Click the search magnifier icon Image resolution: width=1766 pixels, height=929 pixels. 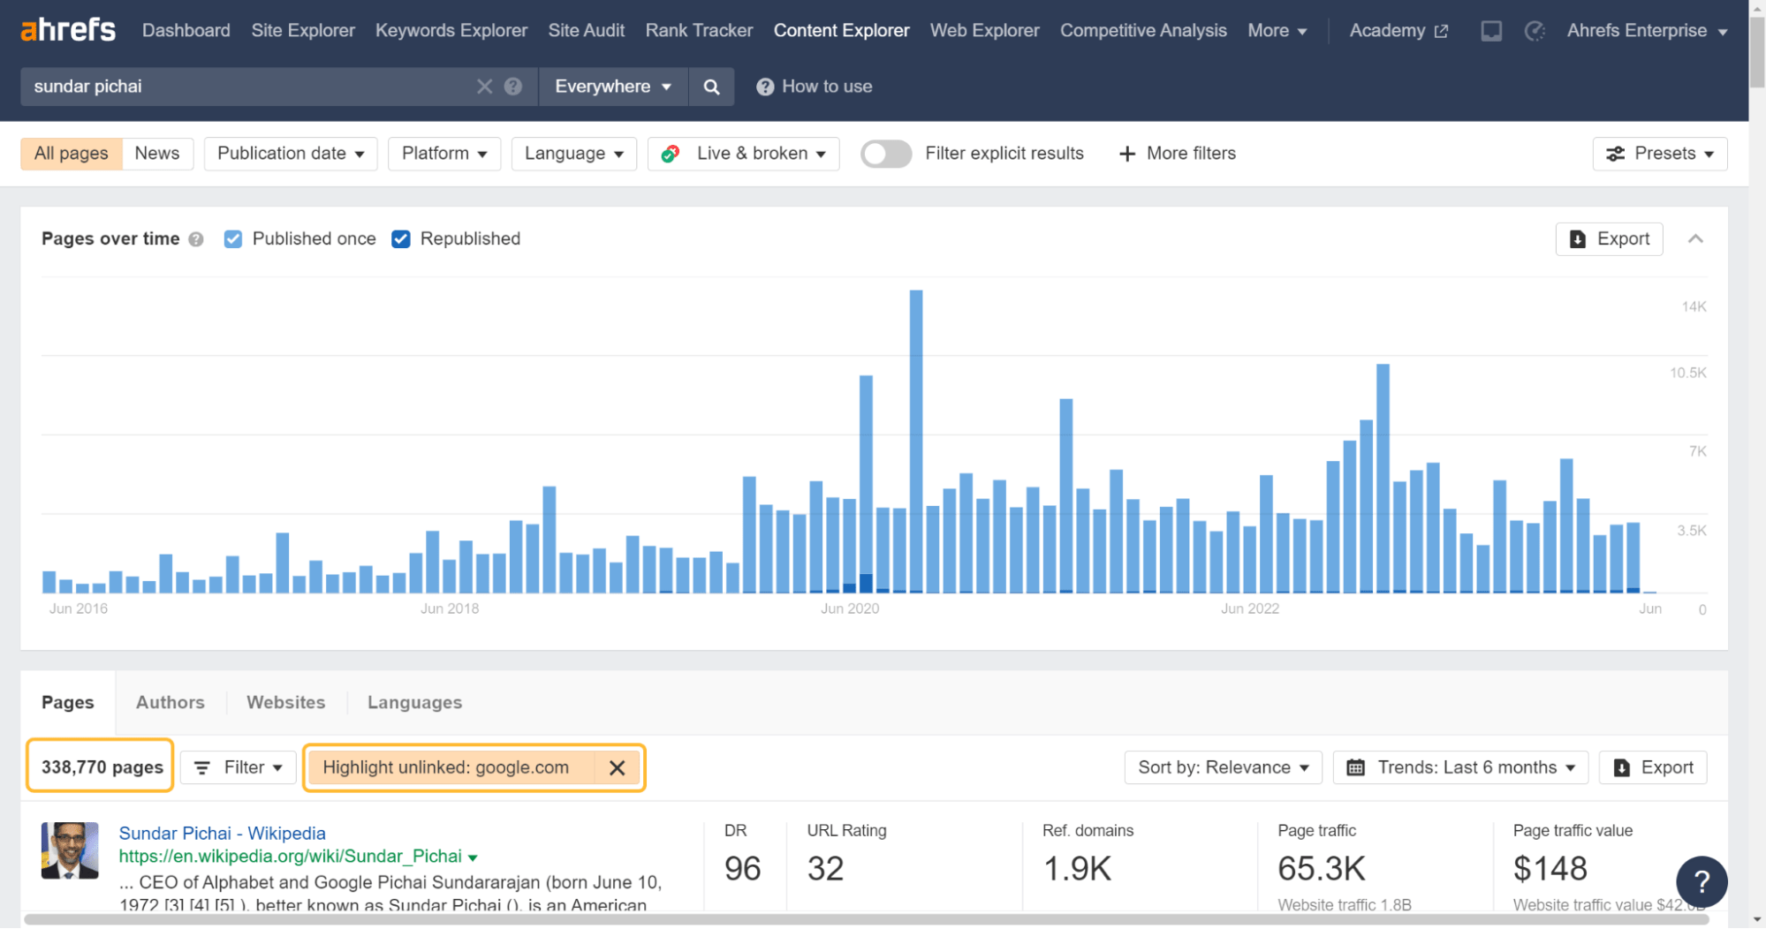coord(711,86)
